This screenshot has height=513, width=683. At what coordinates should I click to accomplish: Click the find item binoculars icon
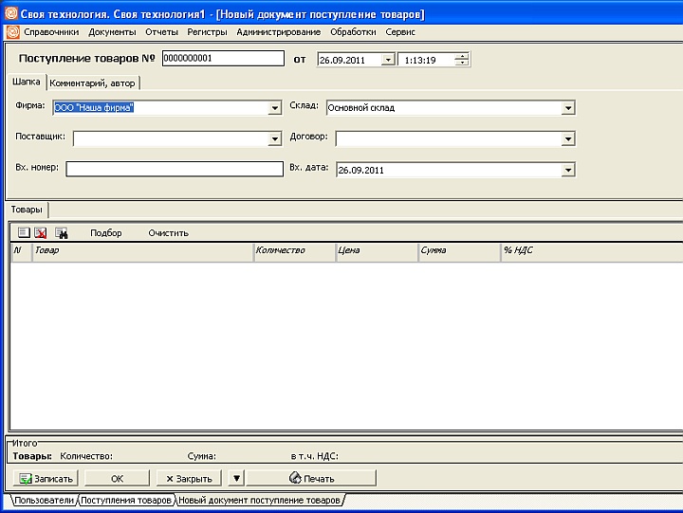click(61, 232)
